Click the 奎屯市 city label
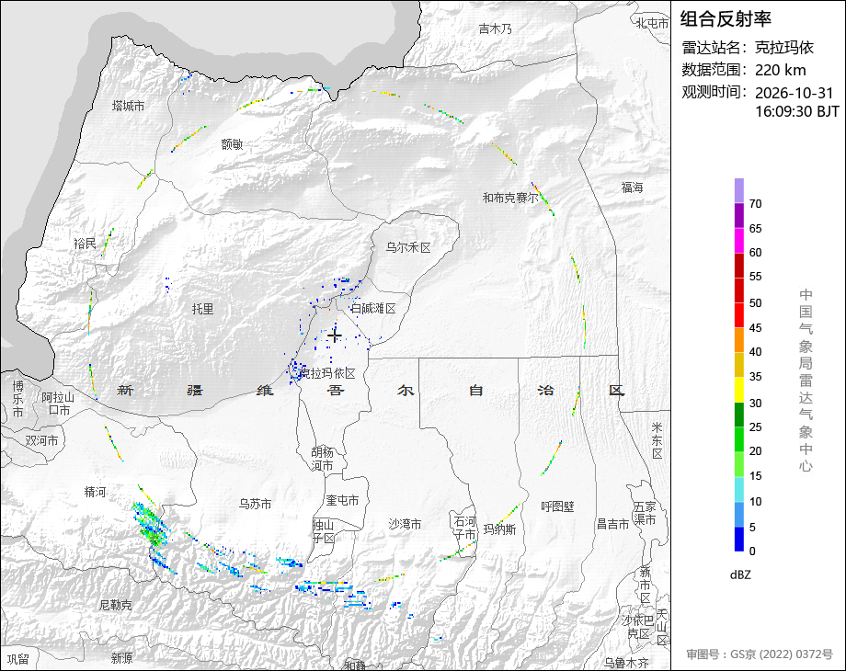 (x=342, y=501)
